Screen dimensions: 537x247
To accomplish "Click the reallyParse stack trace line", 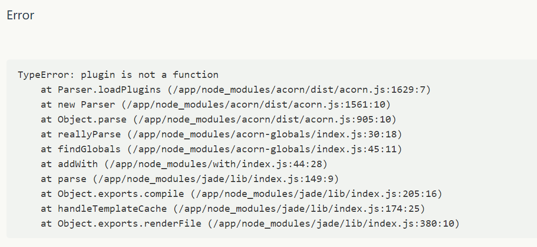I will tap(221, 134).
